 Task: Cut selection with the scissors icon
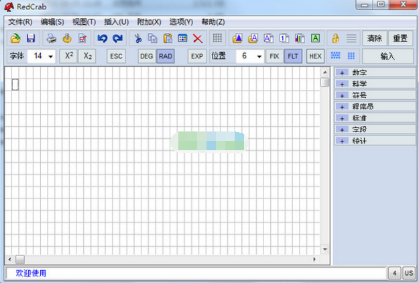point(138,38)
